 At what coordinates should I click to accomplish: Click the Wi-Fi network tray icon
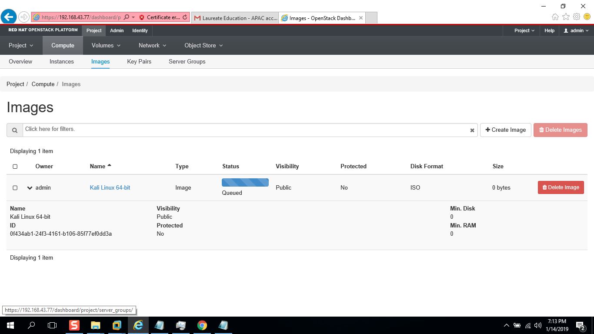(528, 325)
